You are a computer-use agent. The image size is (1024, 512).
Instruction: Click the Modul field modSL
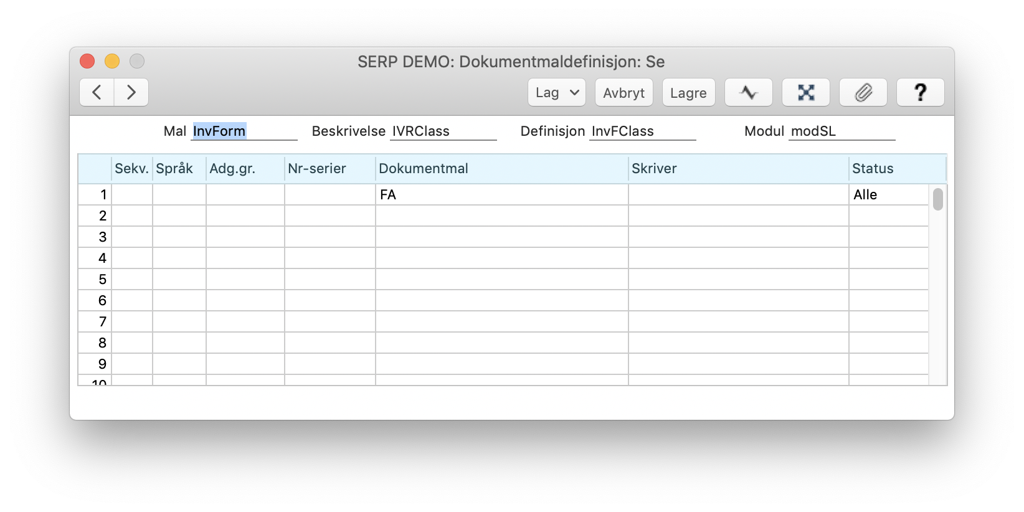coord(842,131)
